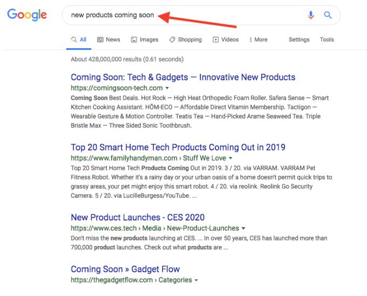Click 'About 428,000,000 results' text
Screen dimensions: 367x296
[127, 59]
